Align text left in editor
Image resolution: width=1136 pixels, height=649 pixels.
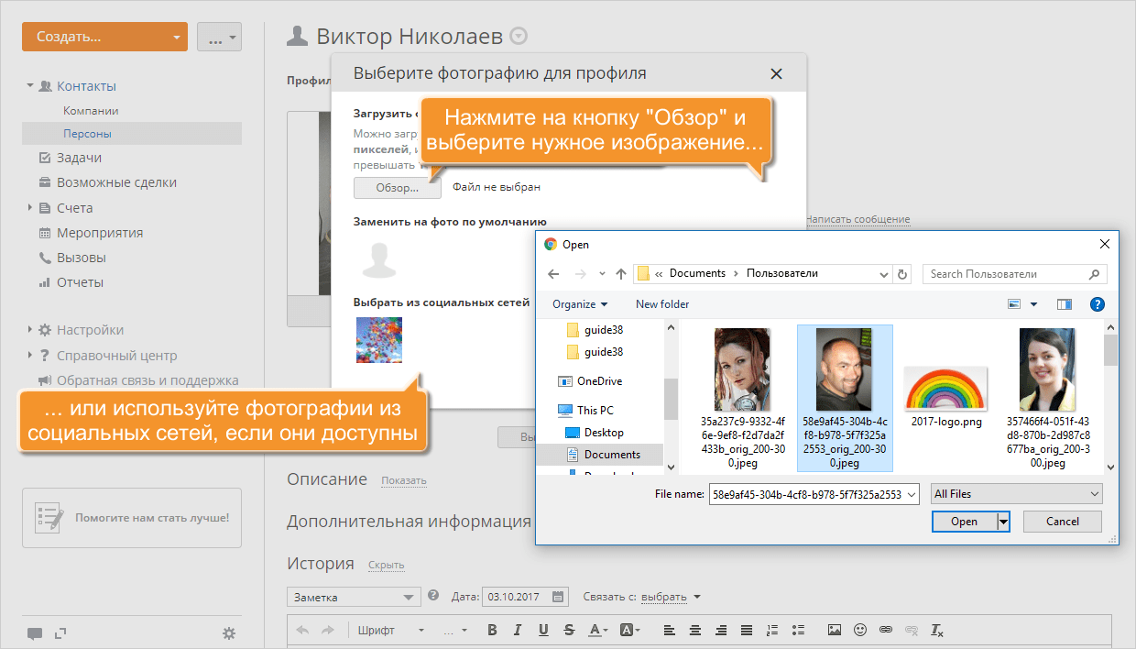point(670,631)
